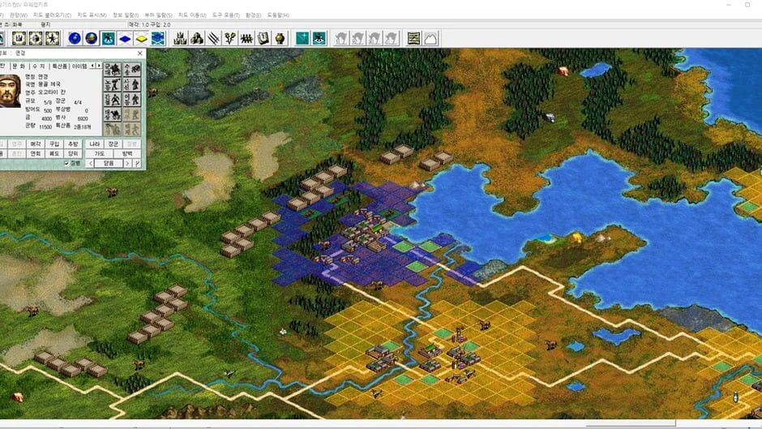
Task: Open the 환경(E) menu
Action: (253, 15)
